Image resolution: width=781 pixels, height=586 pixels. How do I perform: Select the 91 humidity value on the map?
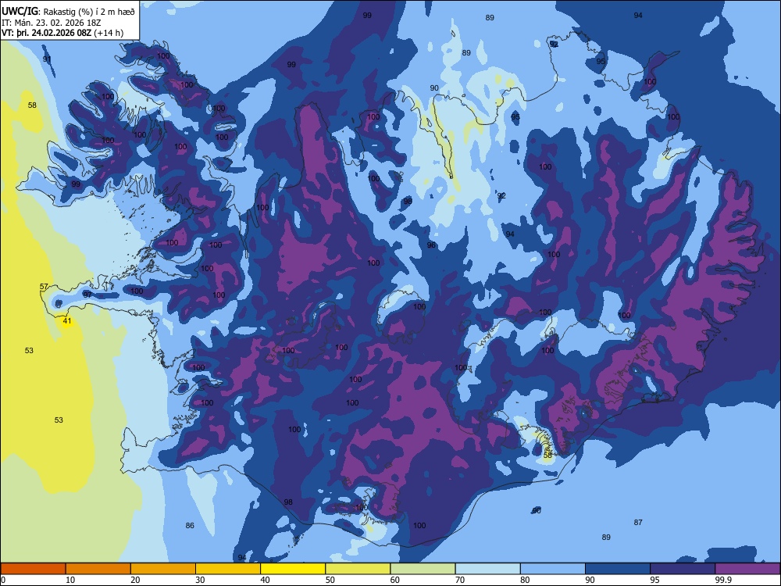click(x=47, y=59)
